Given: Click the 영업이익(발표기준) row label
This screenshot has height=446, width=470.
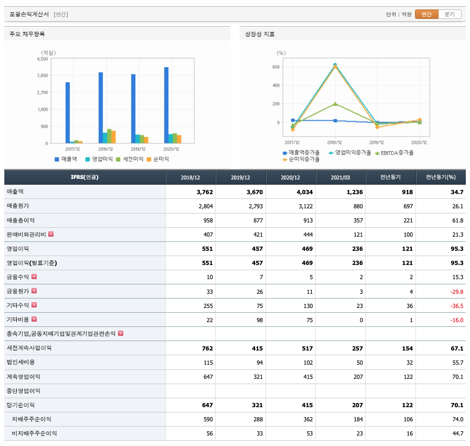Looking at the screenshot, I should (x=32, y=263).
